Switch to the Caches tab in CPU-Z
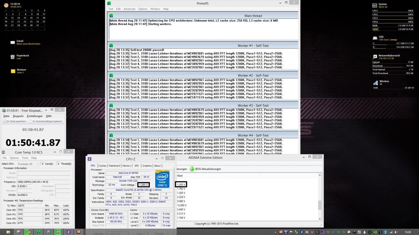This screenshot has height=235, width=419. coord(103,166)
